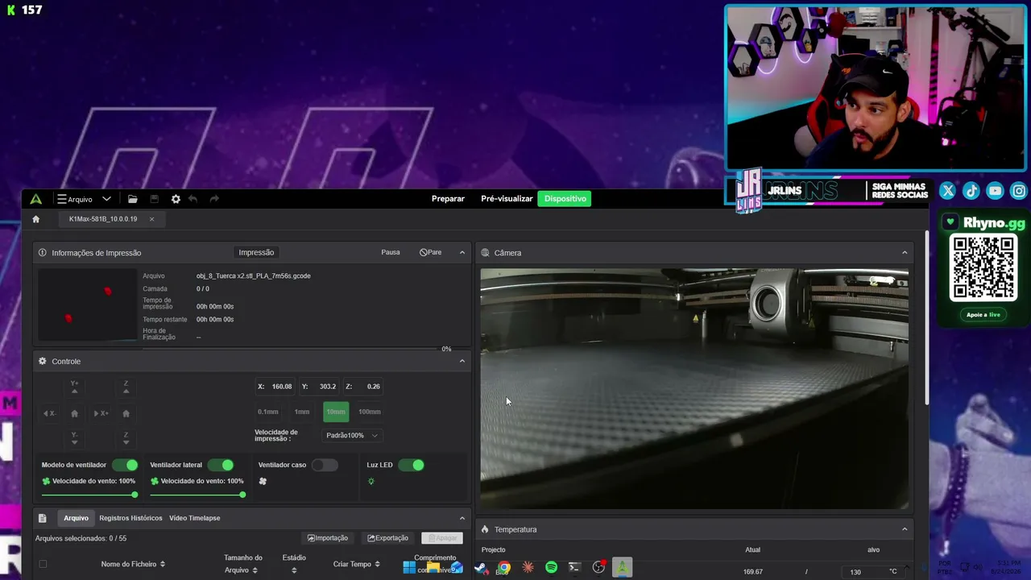
Task: Raise the Z axis with up arrow
Action: [126, 387]
